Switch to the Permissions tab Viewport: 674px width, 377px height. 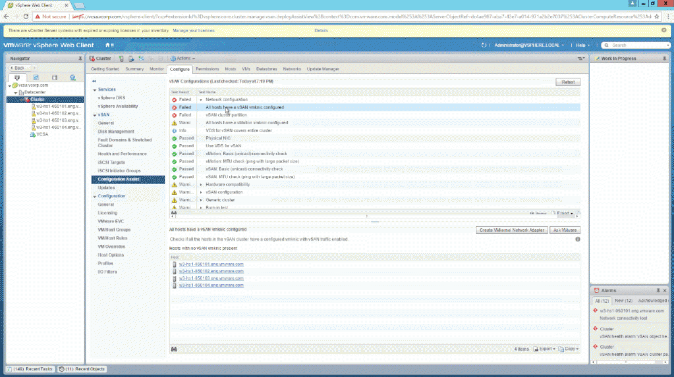point(207,69)
